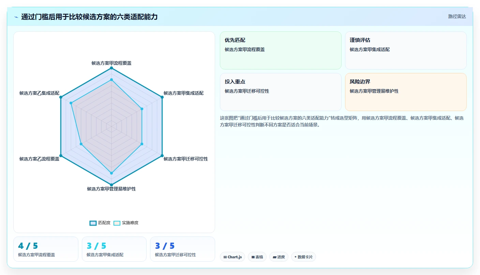Image resolution: width=480 pixels, height=275 pixels.
Task: Click outer 匹配度 point on 甲流程覆盖 axis
Action: coord(111,68)
